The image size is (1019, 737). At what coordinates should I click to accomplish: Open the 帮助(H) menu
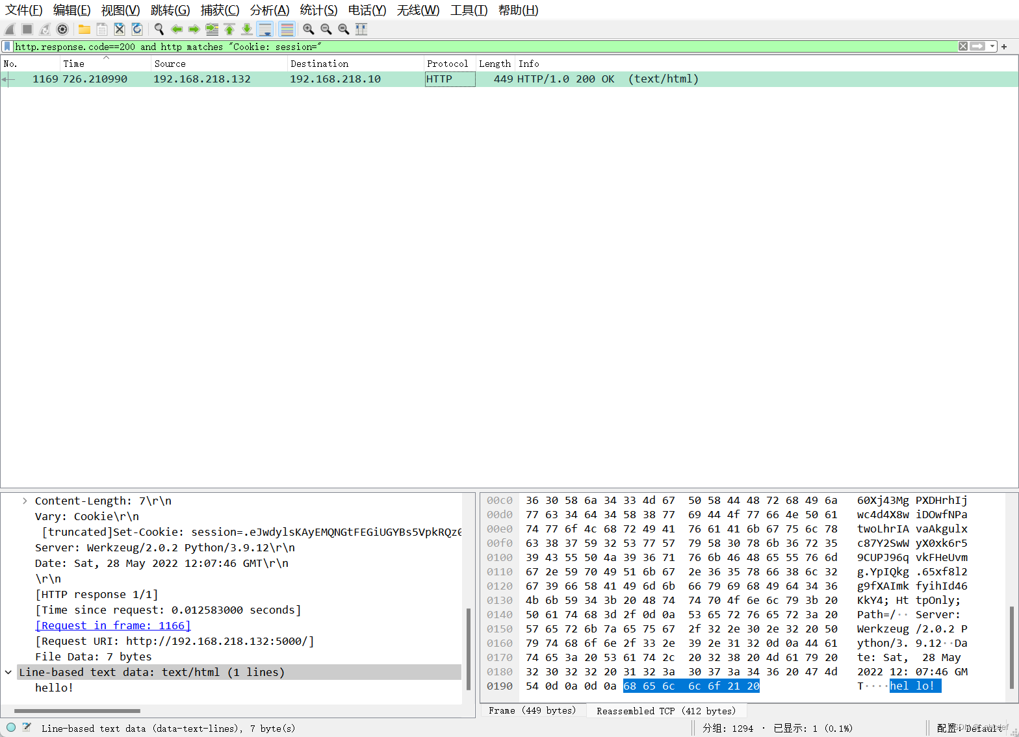click(x=518, y=10)
